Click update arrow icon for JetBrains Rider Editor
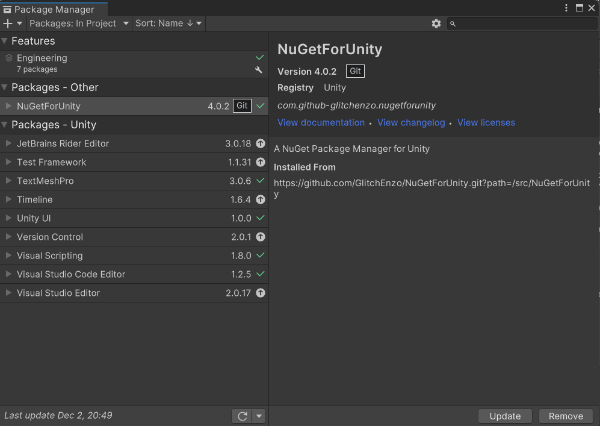The height and width of the screenshot is (426, 600). pos(261,143)
